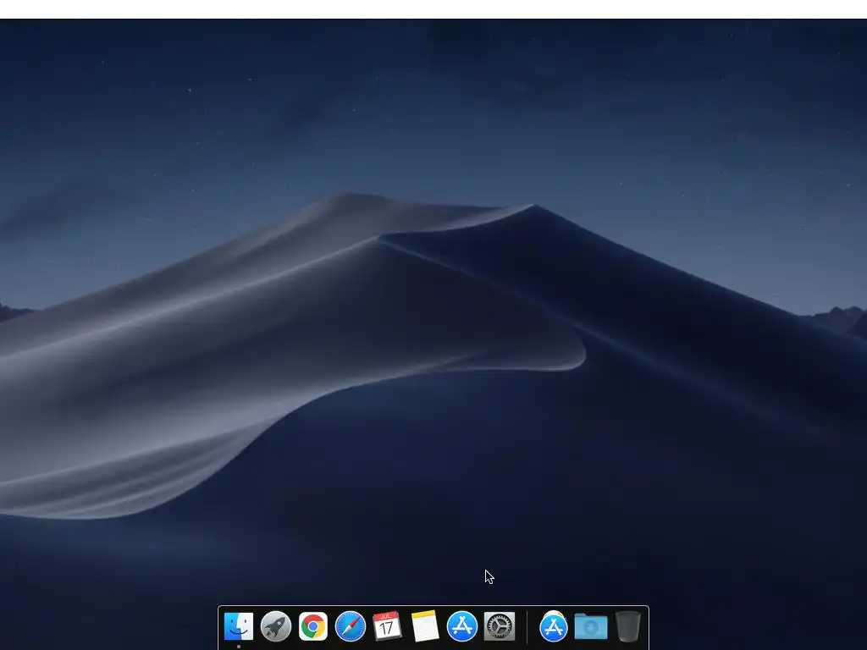Open Calendar showing Jul 17
Screen dimensions: 867x650
tap(387, 626)
